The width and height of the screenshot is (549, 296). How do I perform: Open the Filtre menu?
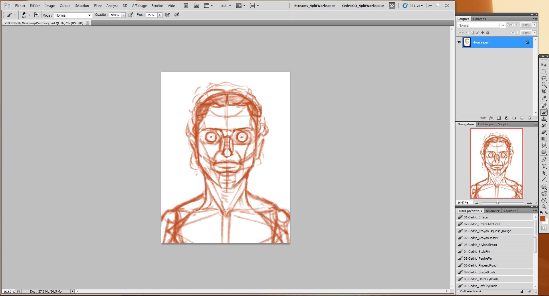tap(98, 5)
